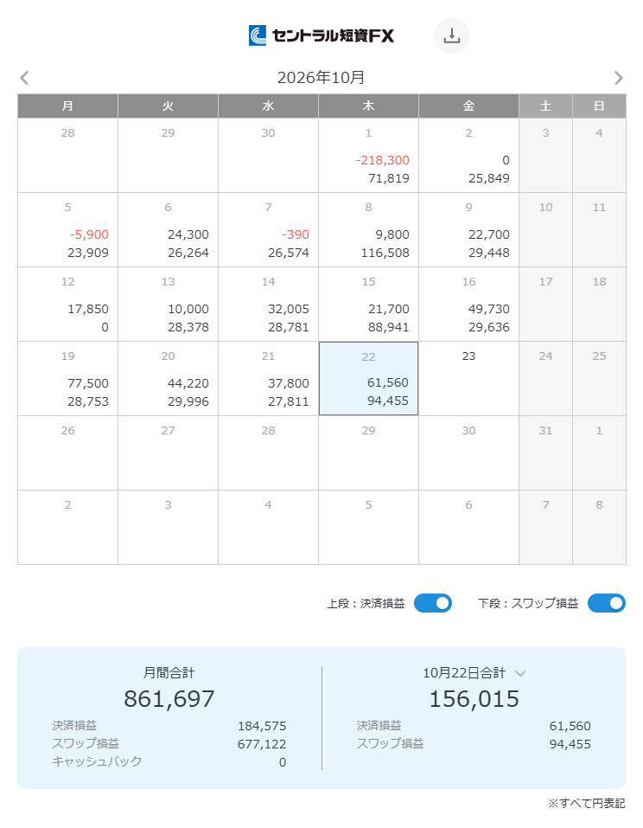The height and width of the screenshot is (828, 643).
Task: Select October 5 cell showing -5,900
Action: 68,229
